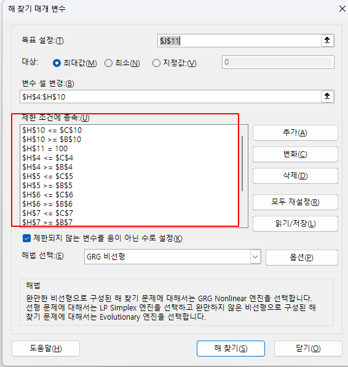Click the 해 찾기(S) solve button
Viewport: 348px width, 367px height.
coord(231,349)
